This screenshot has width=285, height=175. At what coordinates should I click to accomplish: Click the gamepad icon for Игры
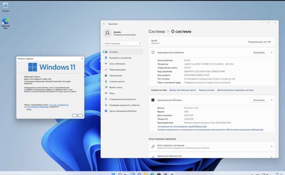106,93
